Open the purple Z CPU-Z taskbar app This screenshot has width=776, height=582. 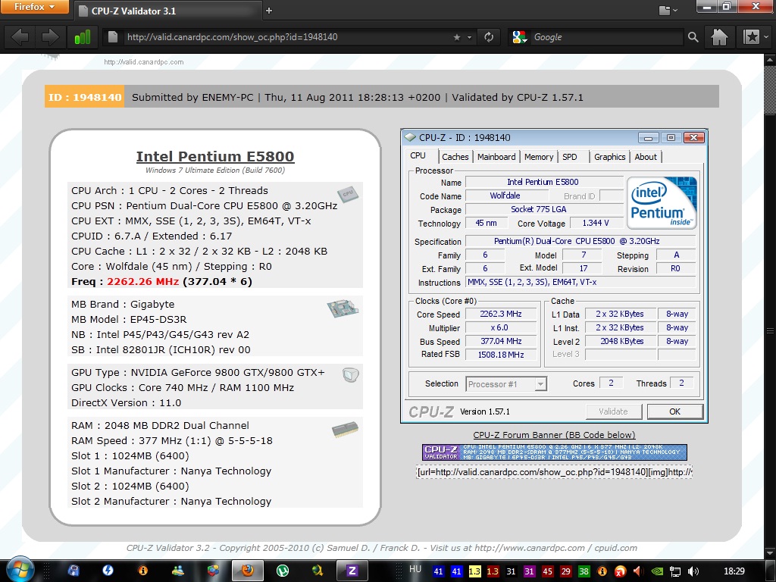click(x=352, y=571)
